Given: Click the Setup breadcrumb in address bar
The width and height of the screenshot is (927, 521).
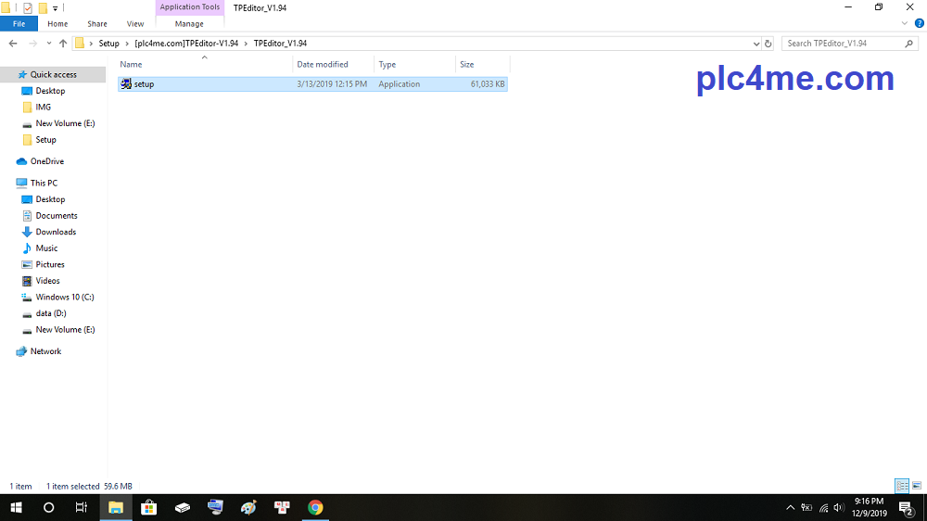Looking at the screenshot, I should click(x=108, y=44).
